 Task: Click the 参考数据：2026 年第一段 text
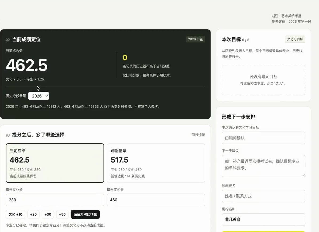(x=291, y=22)
